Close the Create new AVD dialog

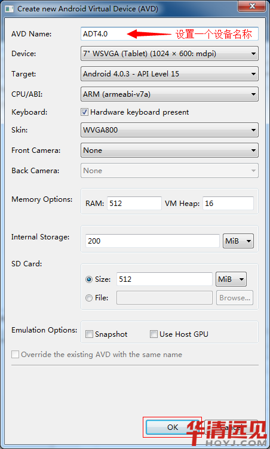[x=252, y=7]
